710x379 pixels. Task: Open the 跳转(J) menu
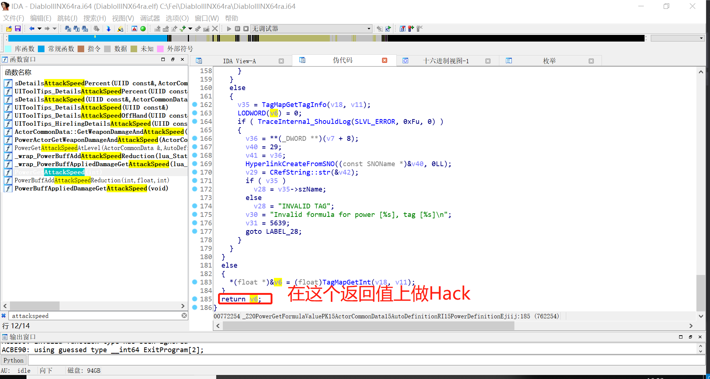[67, 18]
